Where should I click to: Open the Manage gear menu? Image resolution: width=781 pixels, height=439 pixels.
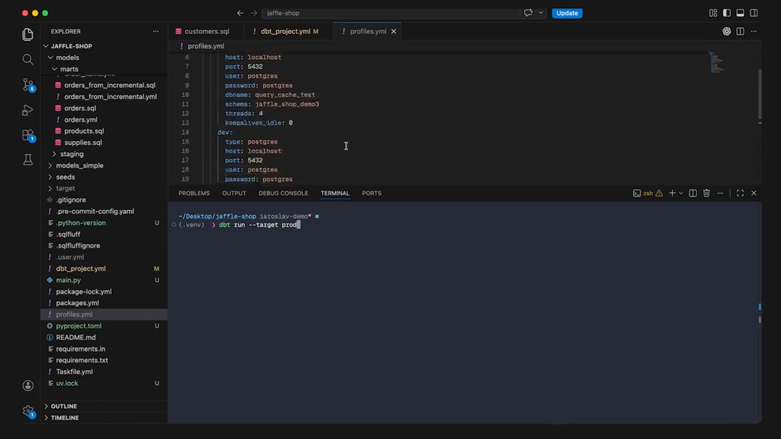(27, 411)
